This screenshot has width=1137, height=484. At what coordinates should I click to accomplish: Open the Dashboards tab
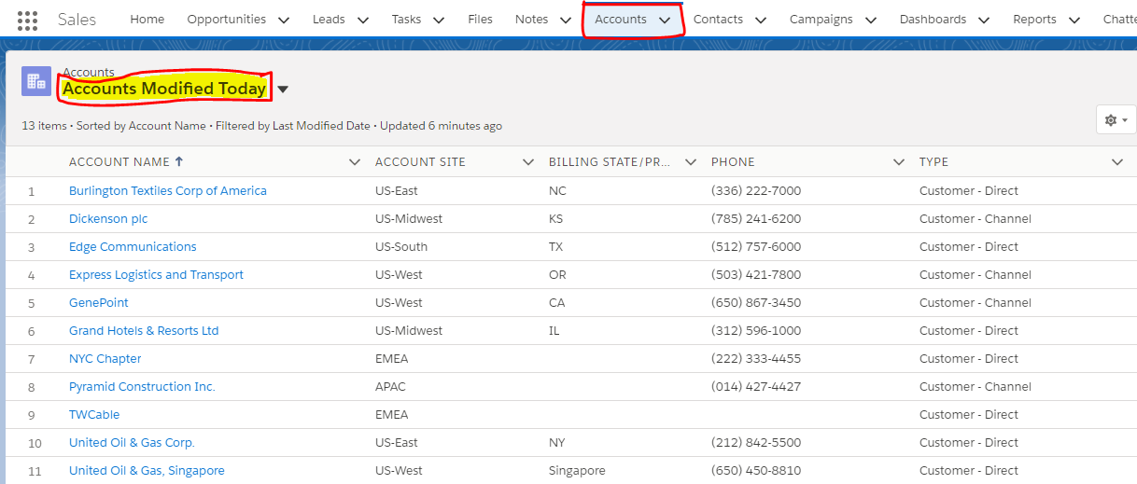tap(933, 20)
